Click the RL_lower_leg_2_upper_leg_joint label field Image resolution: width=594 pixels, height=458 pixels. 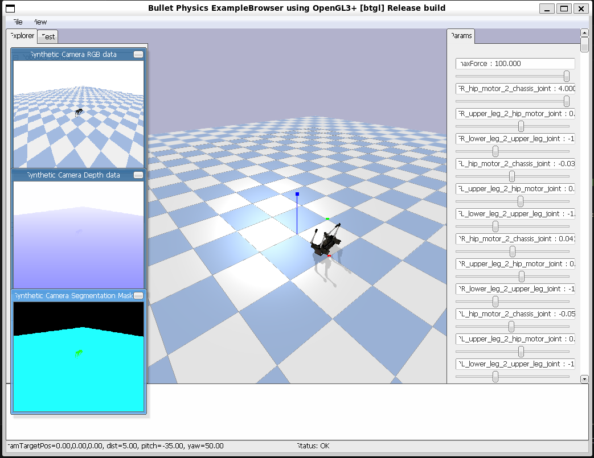tap(515, 364)
